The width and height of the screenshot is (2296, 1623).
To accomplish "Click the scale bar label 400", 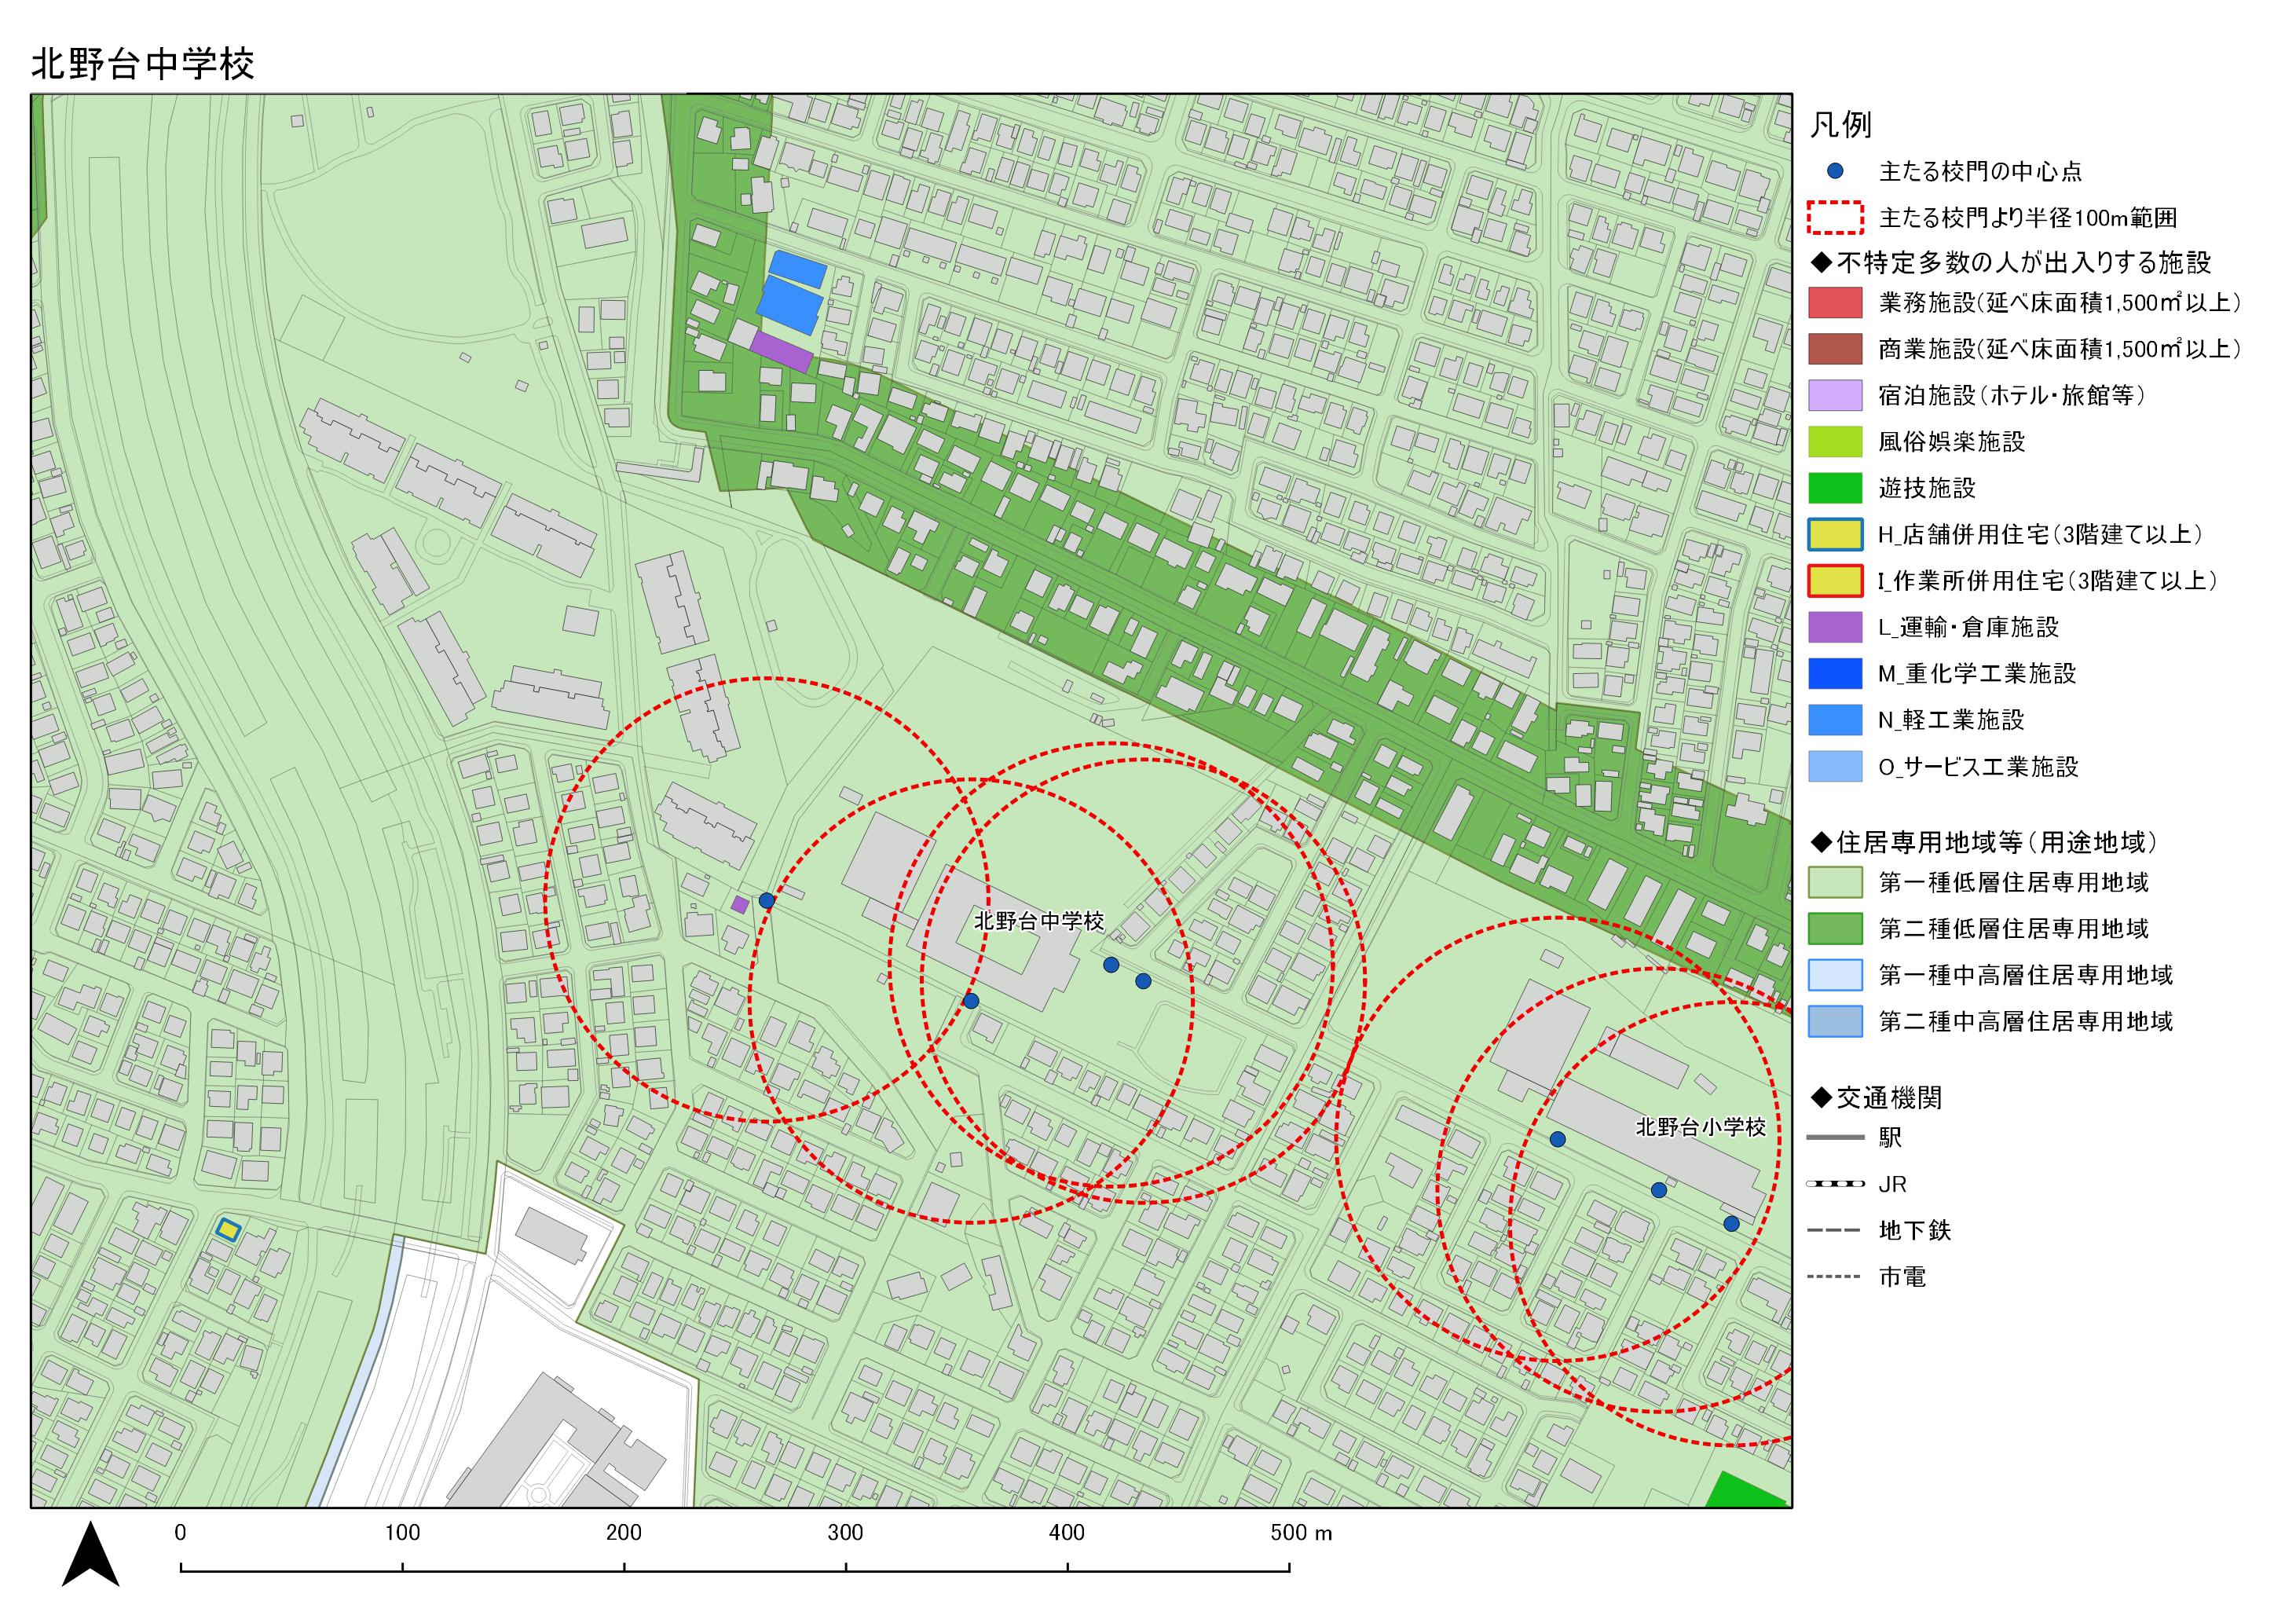I will click(x=1067, y=1532).
